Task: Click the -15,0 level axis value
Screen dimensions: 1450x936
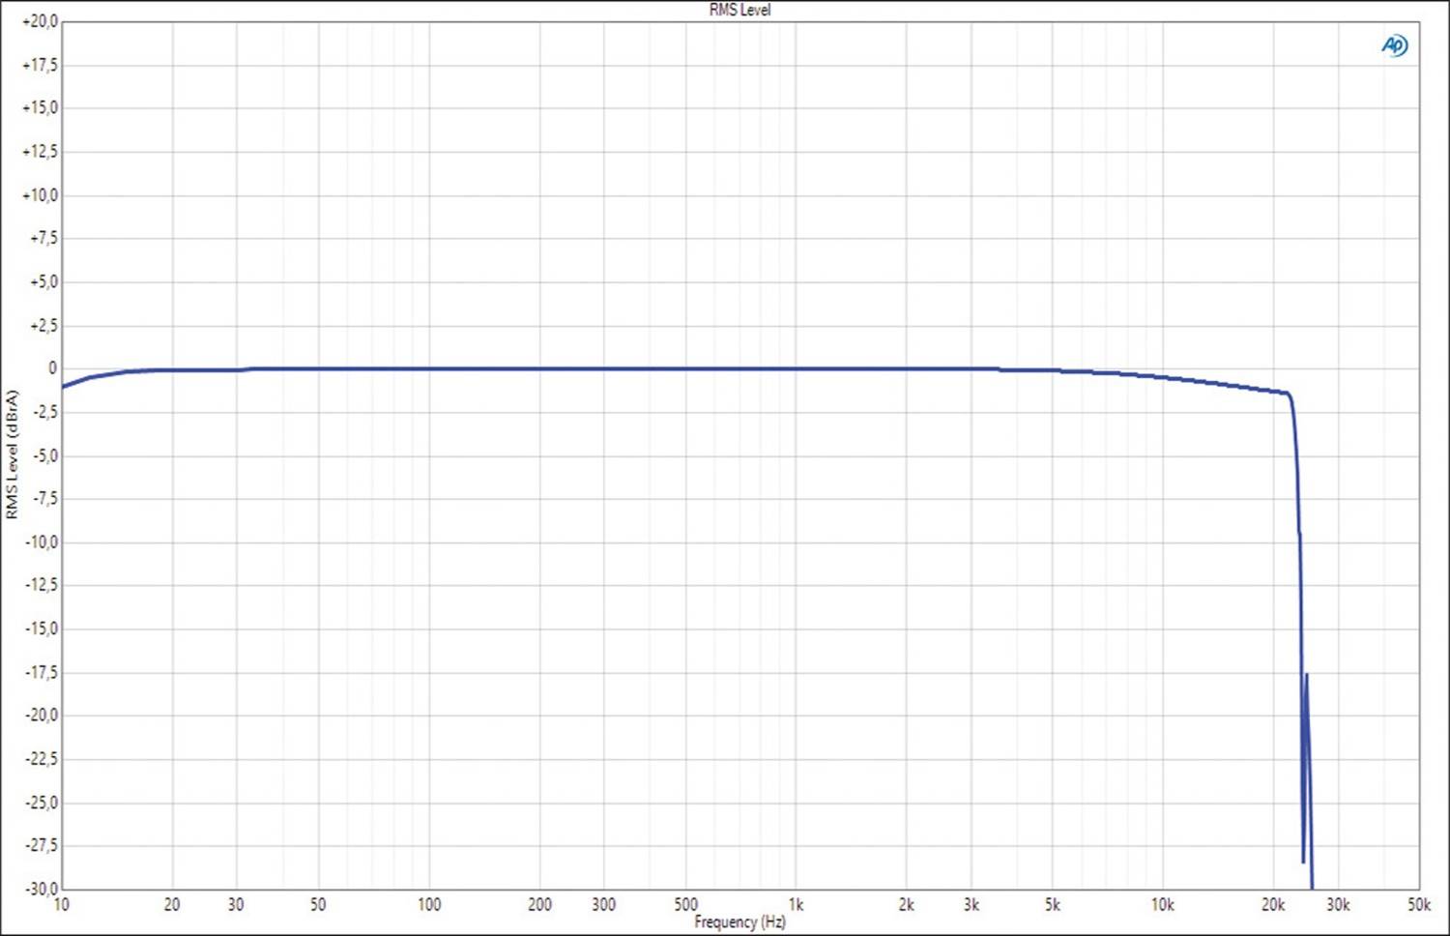Action: point(42,629)
